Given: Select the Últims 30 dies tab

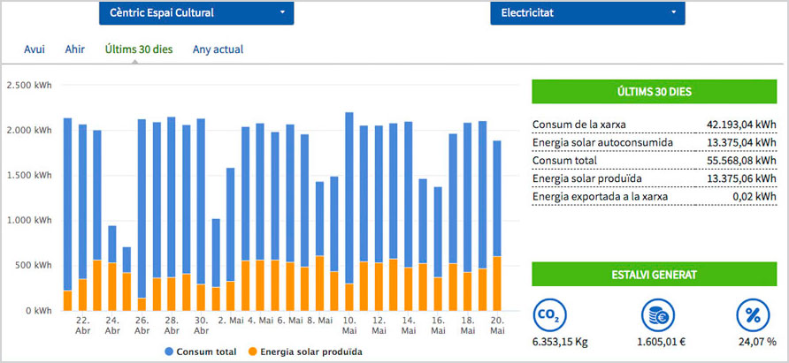Looking at the screenshot, I should click(138, 49).
